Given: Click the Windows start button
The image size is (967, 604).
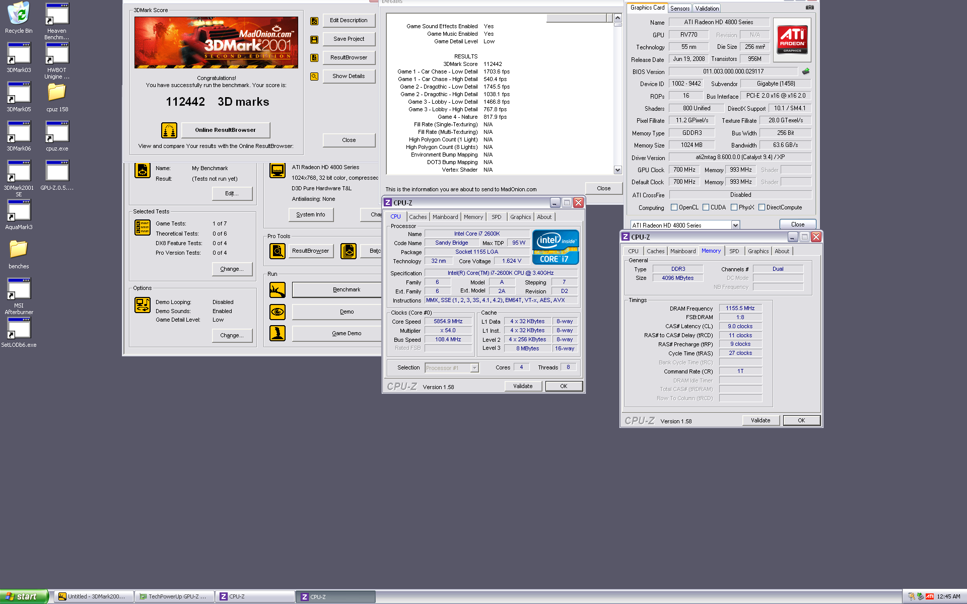Looking at the screenshot, I should coord(24,596).
